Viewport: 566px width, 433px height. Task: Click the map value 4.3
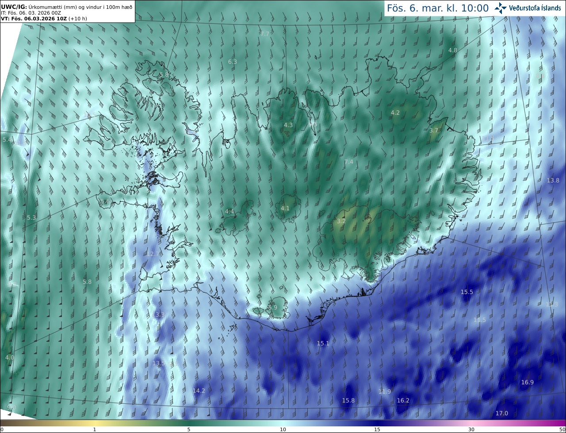288,125
